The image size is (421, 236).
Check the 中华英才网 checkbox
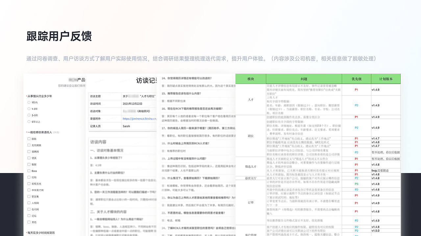[x=28, y=190]
